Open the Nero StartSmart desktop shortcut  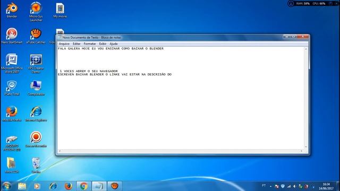point(12,36)
